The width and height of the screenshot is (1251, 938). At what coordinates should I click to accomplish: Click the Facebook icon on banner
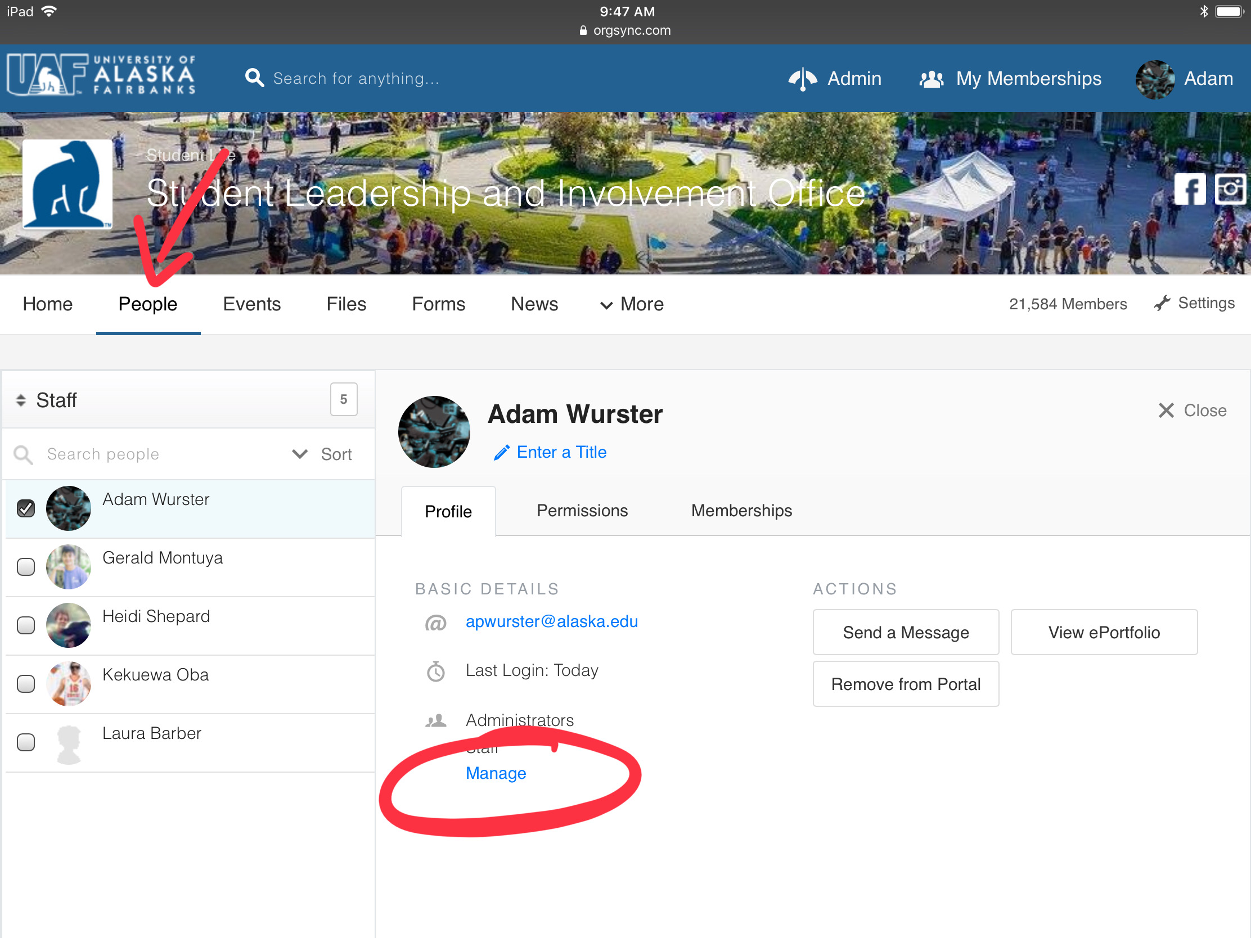(1190, 190)
